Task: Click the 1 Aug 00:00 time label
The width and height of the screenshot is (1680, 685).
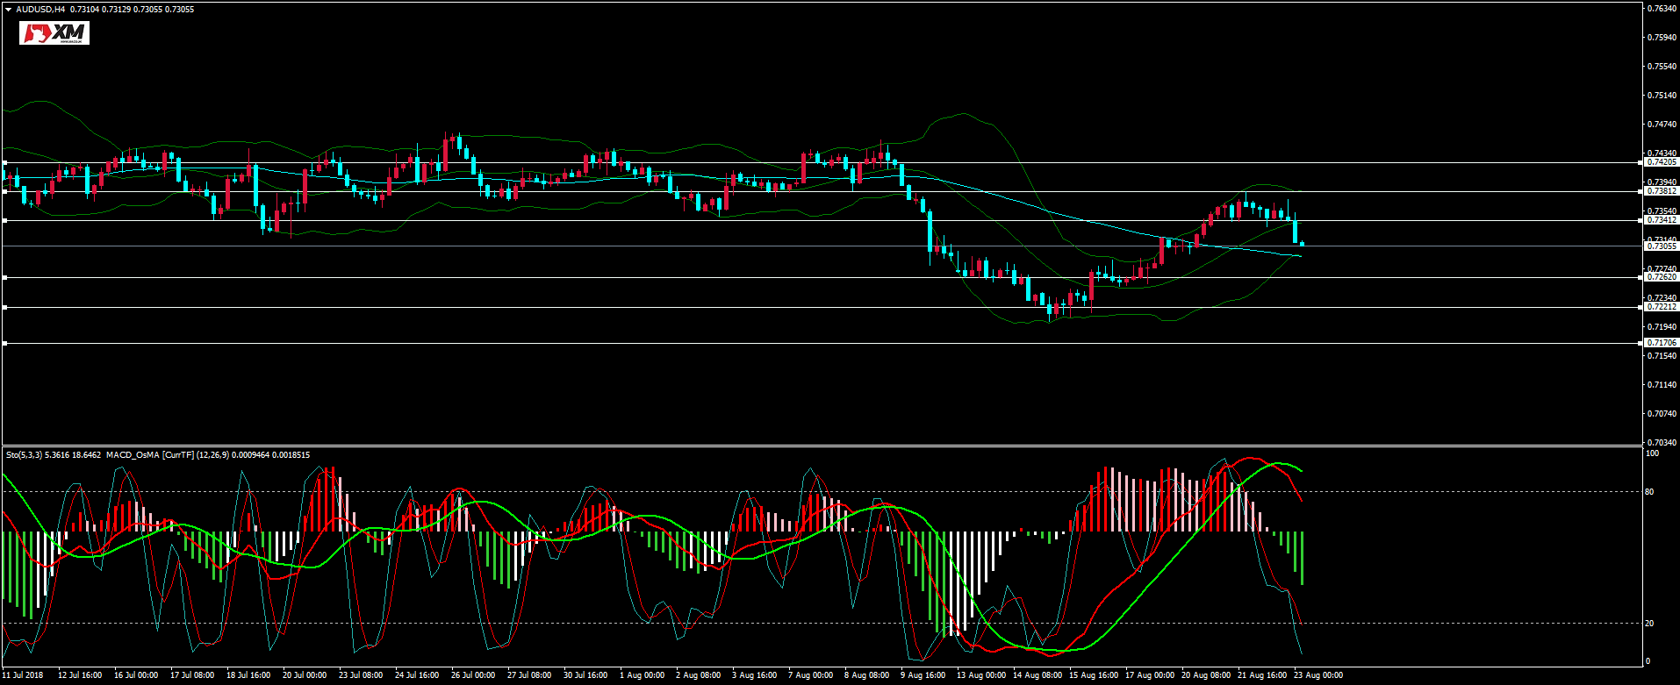Action: point(642,675)
